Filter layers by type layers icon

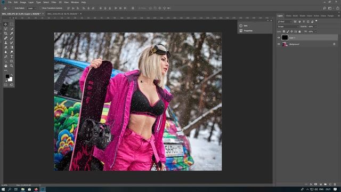[x=304, y=21]
